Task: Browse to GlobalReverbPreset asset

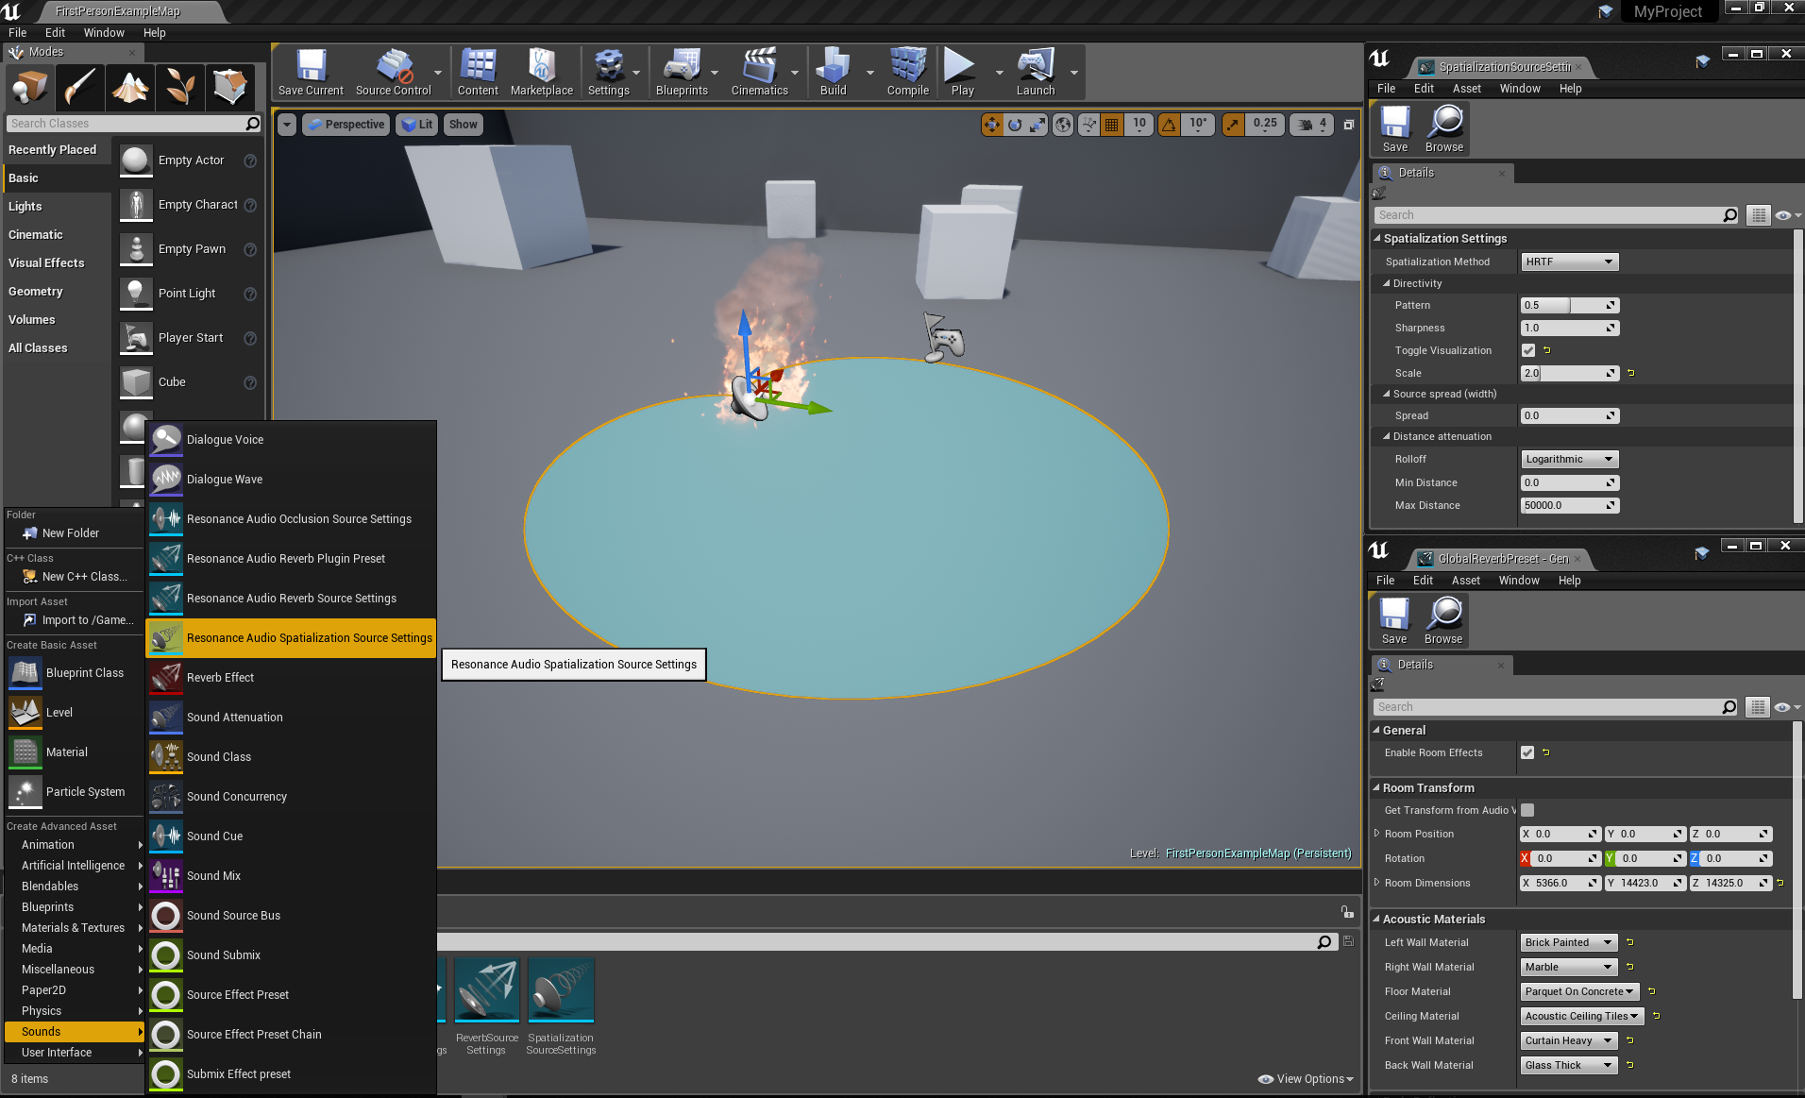Action: (1443, 620)
